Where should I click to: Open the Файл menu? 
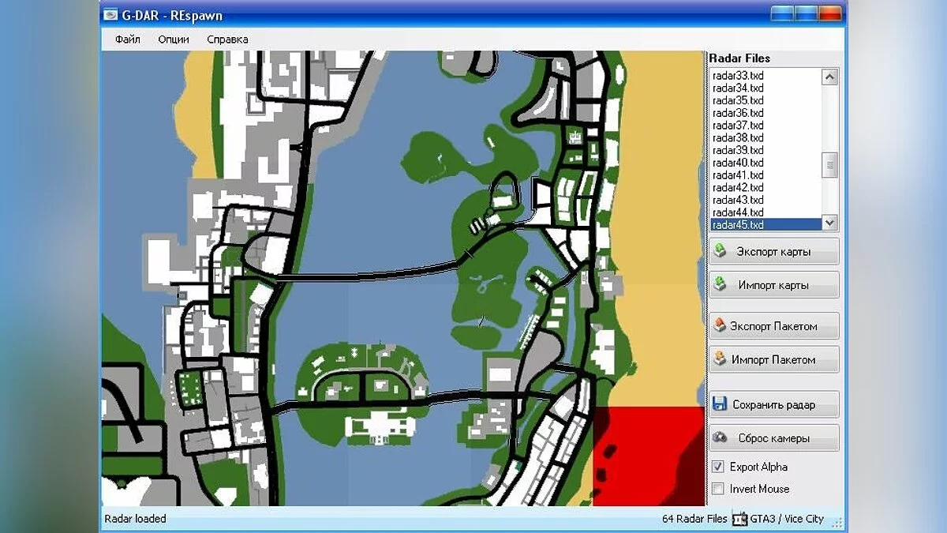[x=127, y=39]
